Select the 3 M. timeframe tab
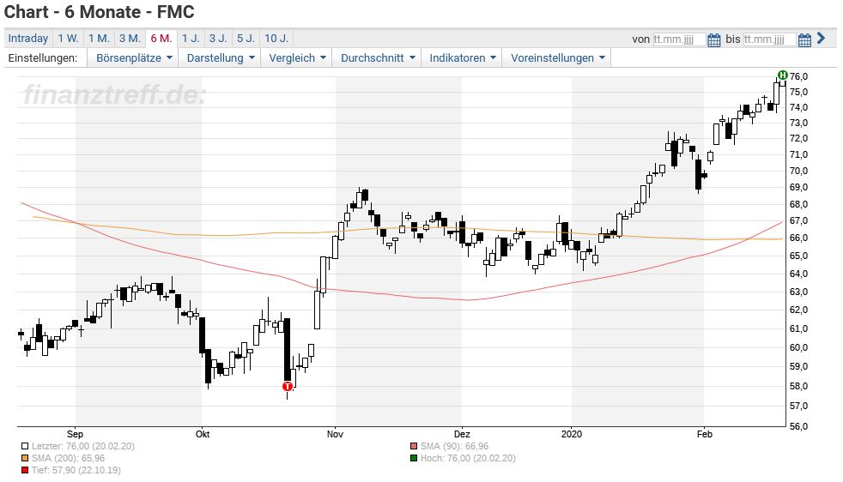The image size is (843, 482). coord(130,38)
